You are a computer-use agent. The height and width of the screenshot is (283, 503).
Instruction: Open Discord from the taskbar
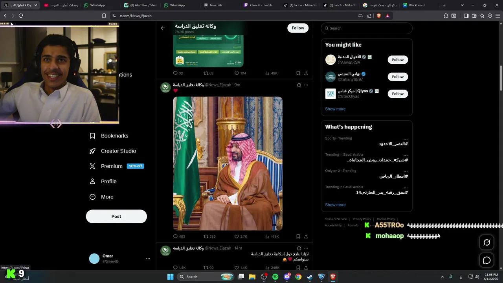(x=287, y=277)
